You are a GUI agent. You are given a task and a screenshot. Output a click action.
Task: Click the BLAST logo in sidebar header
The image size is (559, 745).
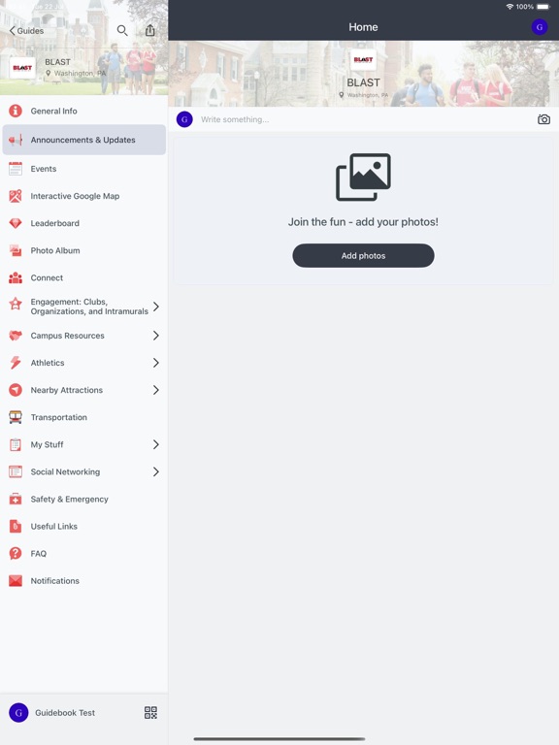click(22, 68)
